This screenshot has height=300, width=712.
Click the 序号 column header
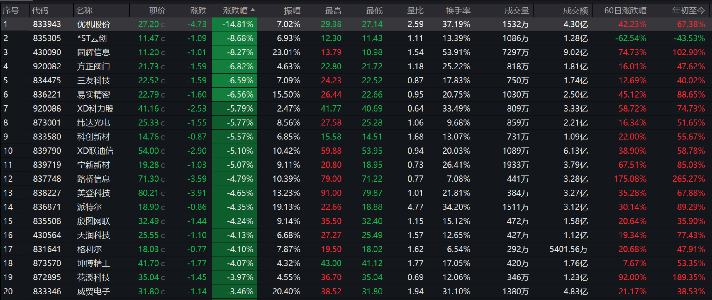(11, 11)
